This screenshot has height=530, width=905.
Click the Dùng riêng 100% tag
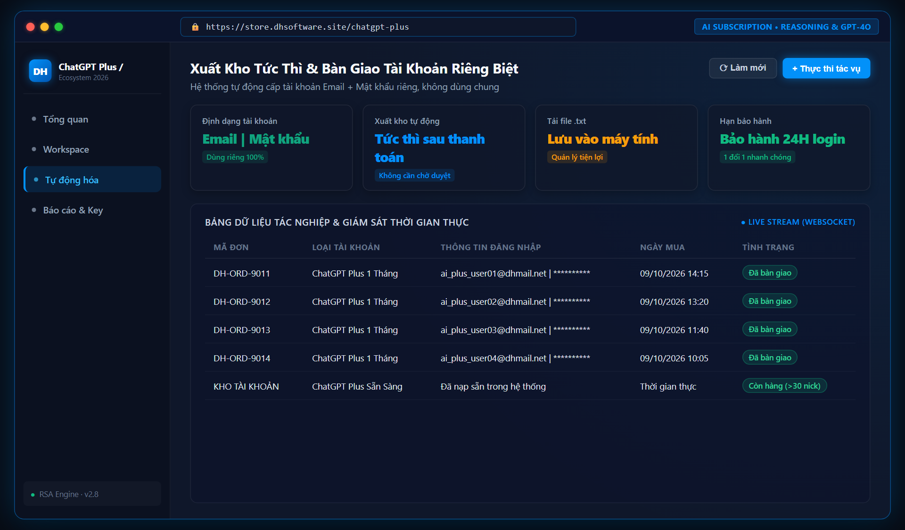(x=235, y=157)
